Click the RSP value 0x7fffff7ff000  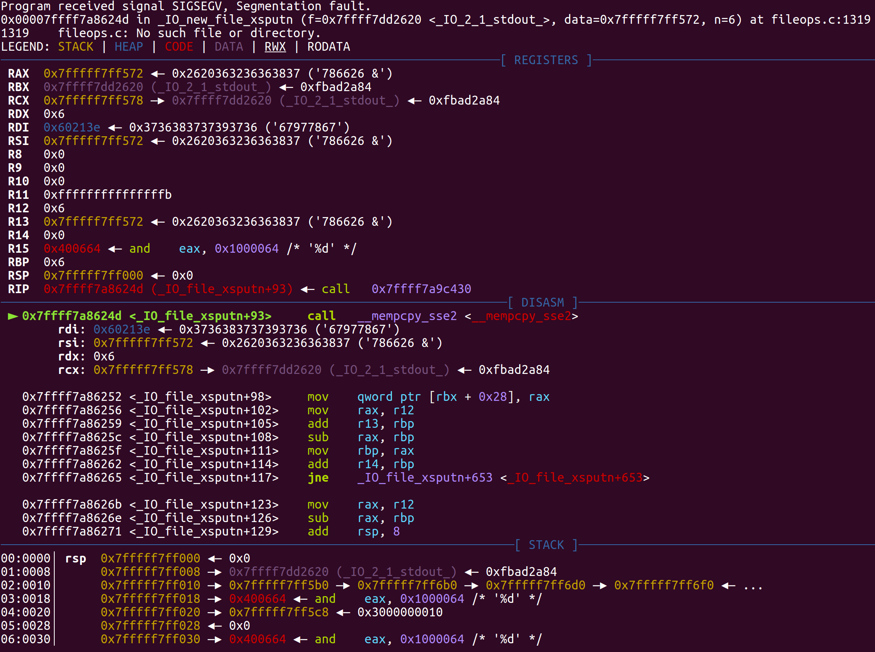[x=93, y=276]
